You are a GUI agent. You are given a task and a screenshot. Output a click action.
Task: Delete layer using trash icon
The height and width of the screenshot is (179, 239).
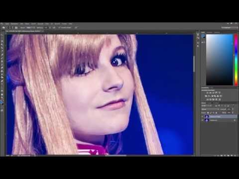(236, 156)
